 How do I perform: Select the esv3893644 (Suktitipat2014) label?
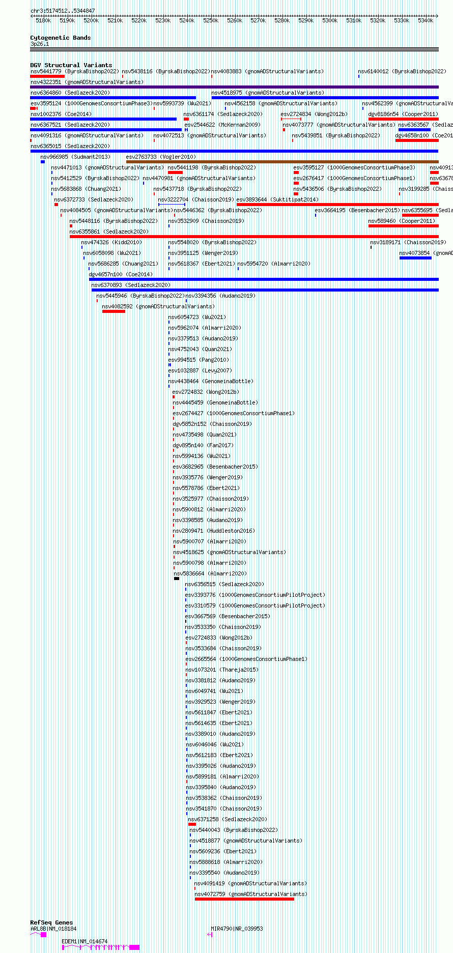tap(277, 200)
